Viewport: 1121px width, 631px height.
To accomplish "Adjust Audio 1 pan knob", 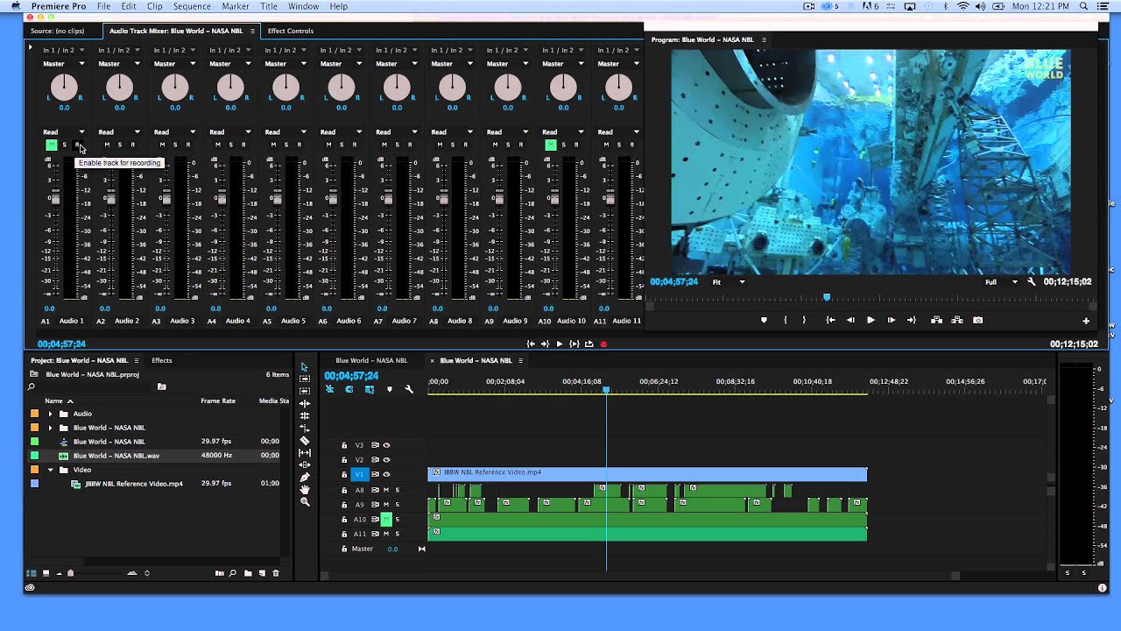I will click(x=64, y=87).
